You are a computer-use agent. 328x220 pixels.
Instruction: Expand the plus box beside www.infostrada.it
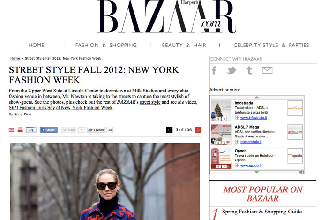coord(237,118)
